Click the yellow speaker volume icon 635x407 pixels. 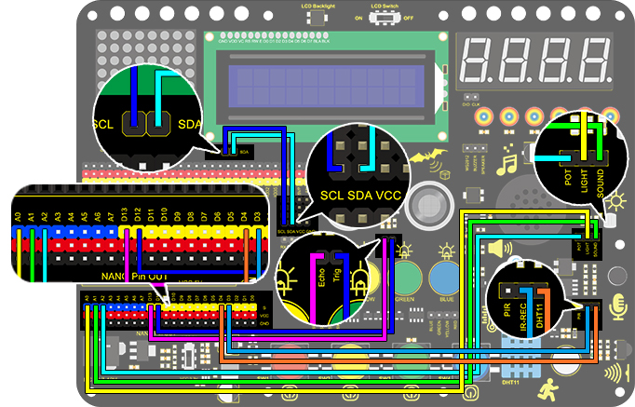(500, 249)
